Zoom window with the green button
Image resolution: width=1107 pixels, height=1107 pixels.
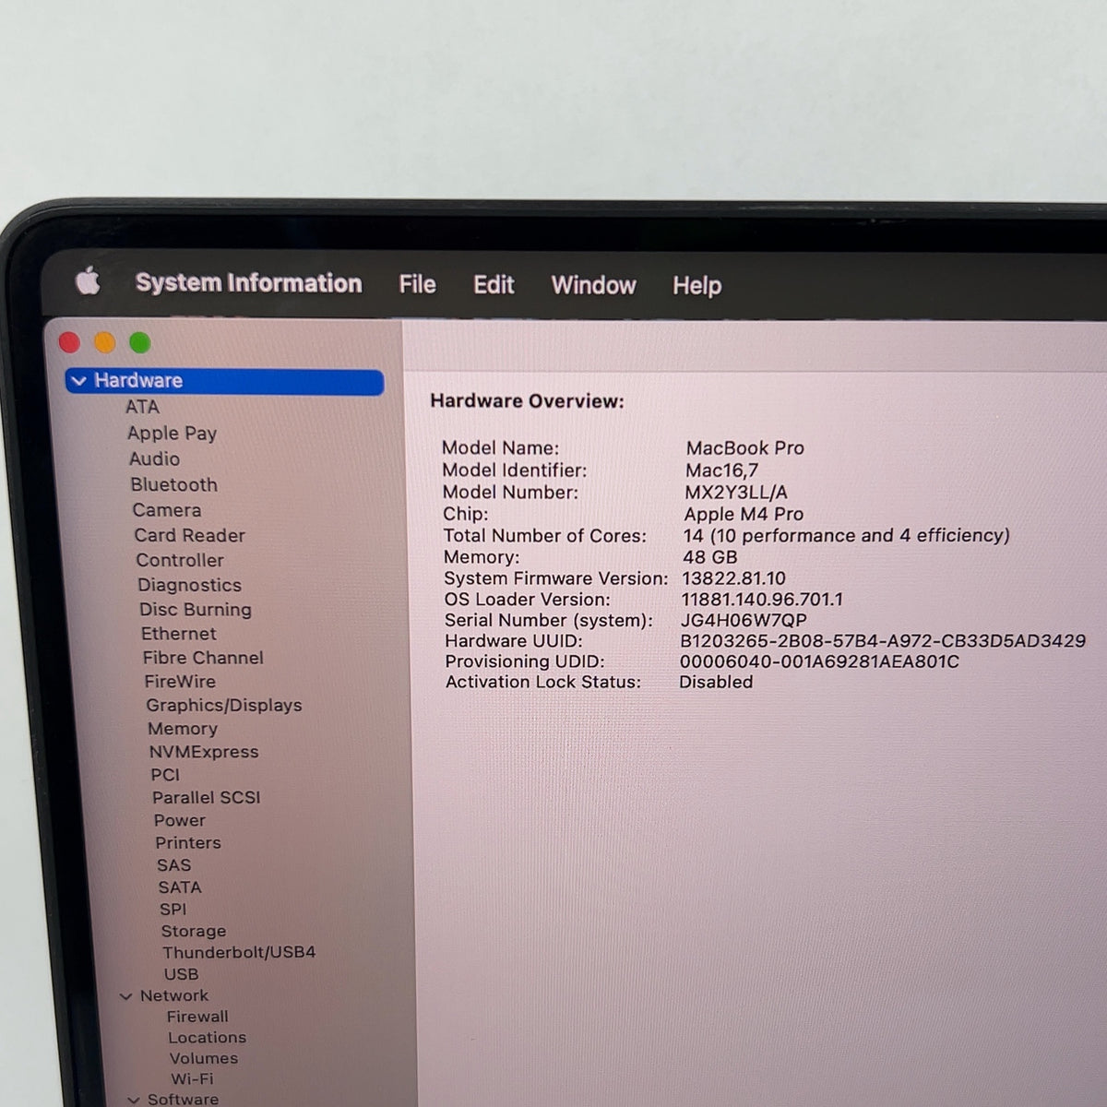pos(140,343)
